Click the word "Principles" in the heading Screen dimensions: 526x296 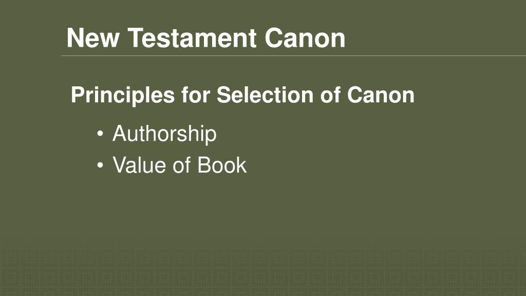click(x=123, y=95)
